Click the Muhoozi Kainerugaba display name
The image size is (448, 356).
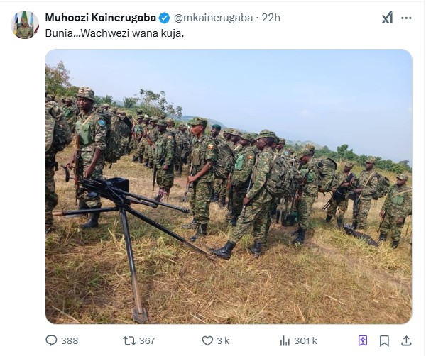(x=99, y=18)
